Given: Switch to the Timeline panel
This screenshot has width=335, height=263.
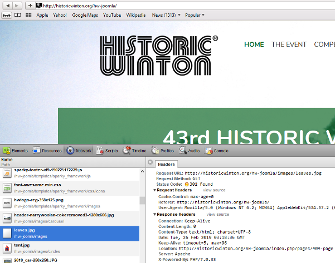Looking at the screenshot, I should pyautogui.click(x=134, y=151).
